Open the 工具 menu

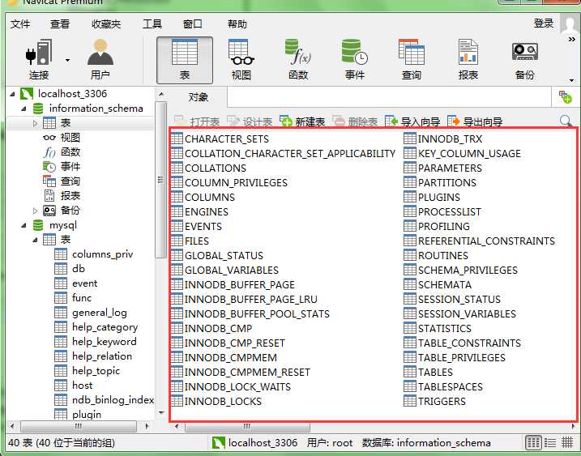pos(152,24)
